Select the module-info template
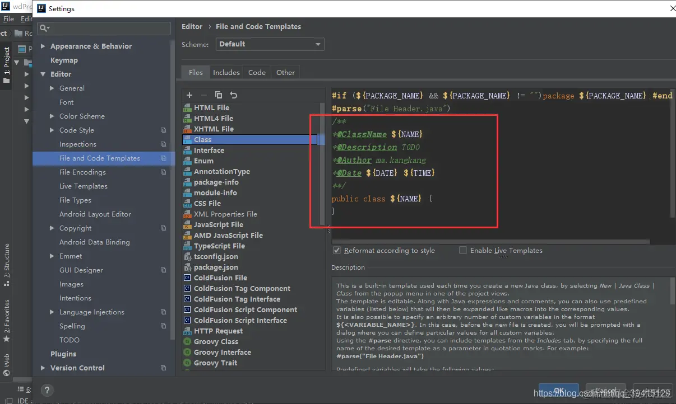The height and width of the screenshot is (404, 676). click(215, 193)
